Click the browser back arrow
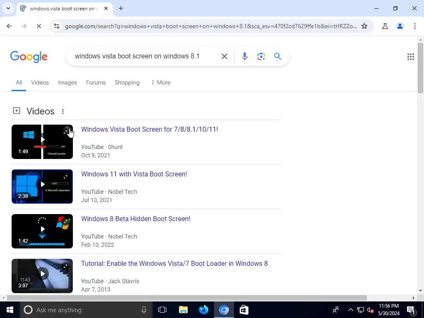424x318 pixels. 9,26
